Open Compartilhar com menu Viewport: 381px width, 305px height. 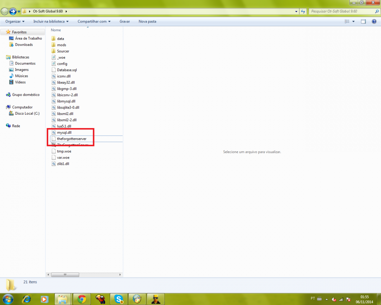(x=94, y=22)
